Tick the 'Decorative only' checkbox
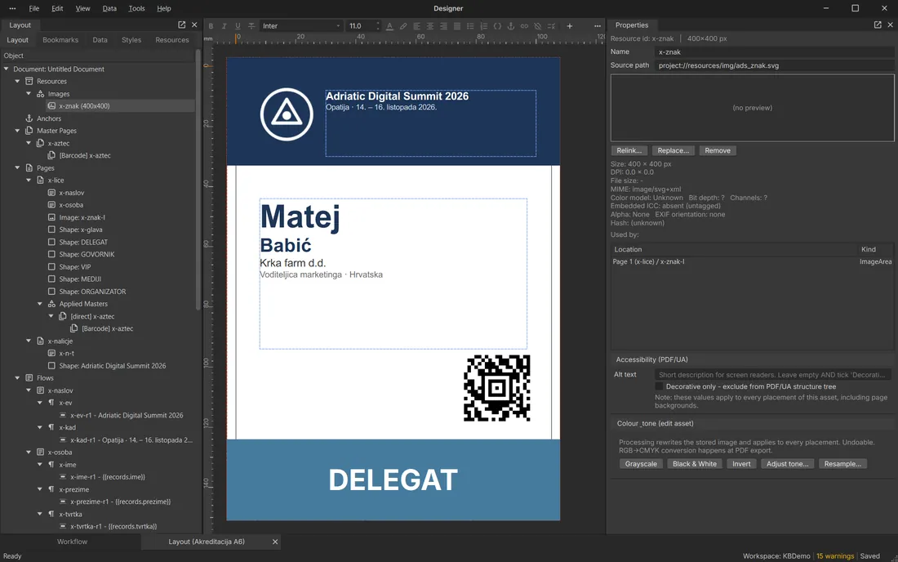This screenshot has height=562, width=898. click(x=659, y=386)
